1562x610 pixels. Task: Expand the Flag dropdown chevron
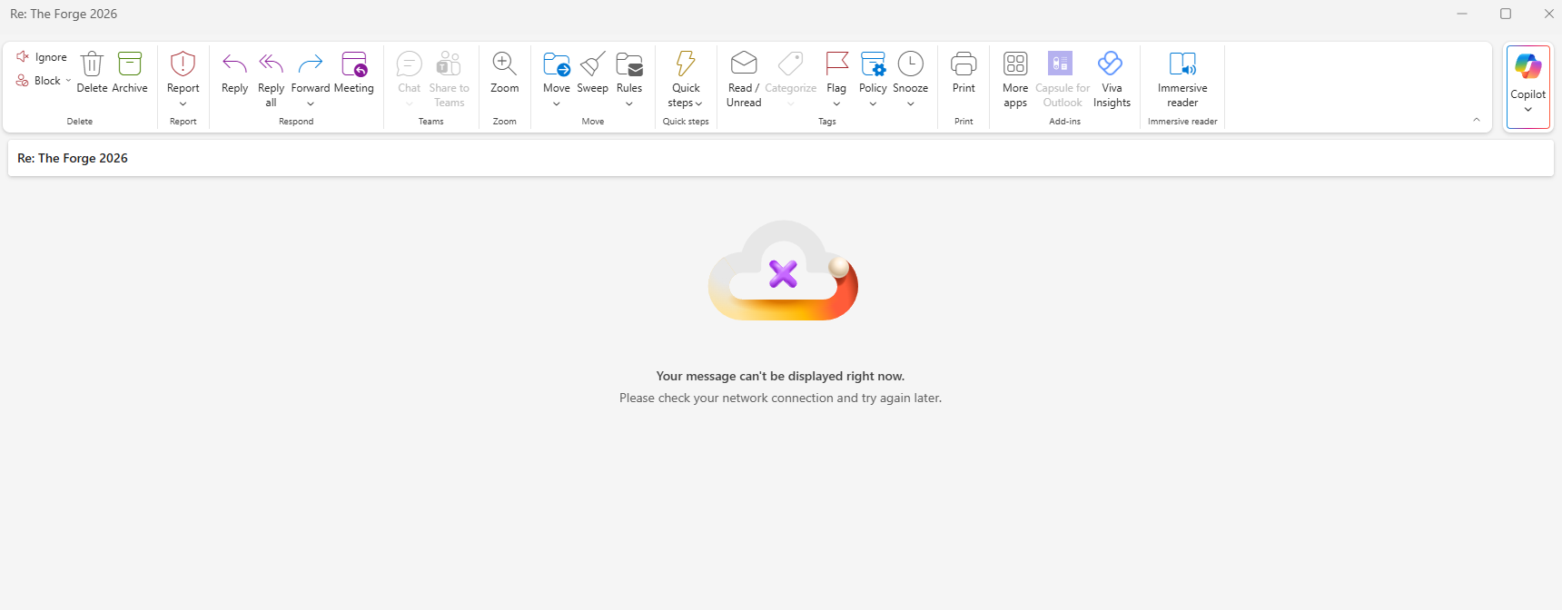(836, 103)
